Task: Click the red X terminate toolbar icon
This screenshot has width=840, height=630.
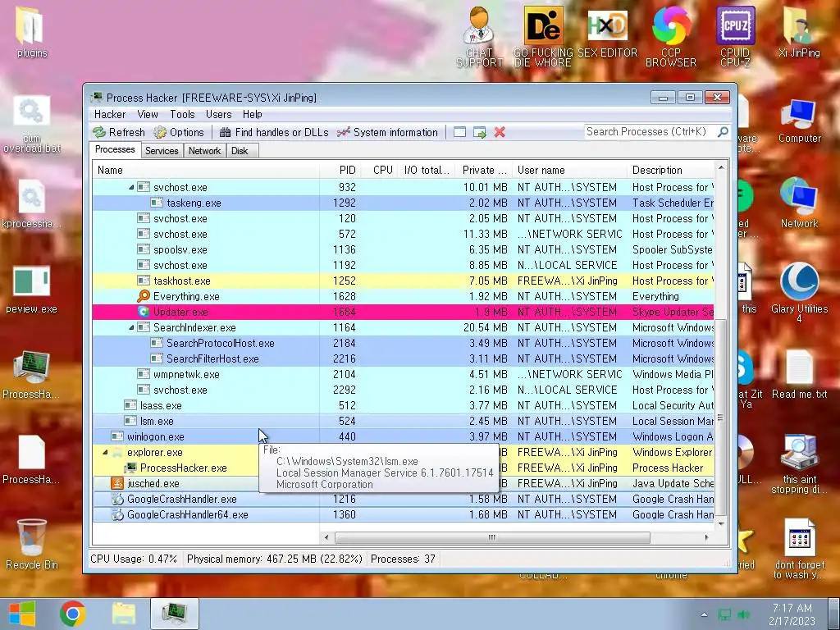Action: pos(500,132)
